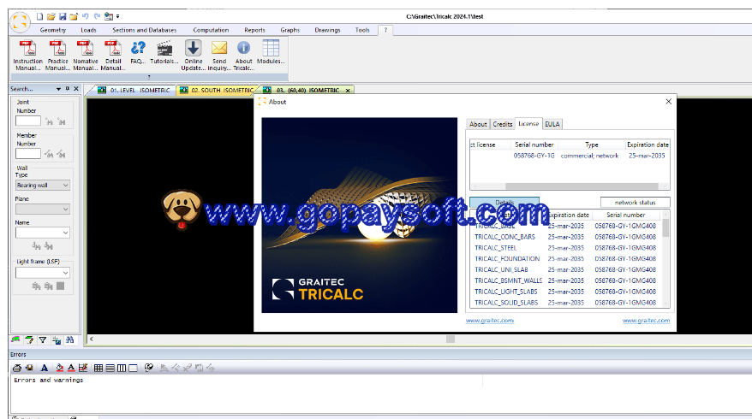Click the main view horizontal scrollbar thumb
The height and width of the screenshot is (419, 752).
(x=451, y=339)
